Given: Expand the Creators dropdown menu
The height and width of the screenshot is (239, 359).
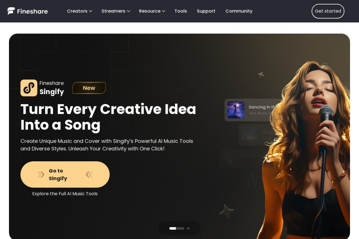Looking at the screenshot, I should pos(80,11).
